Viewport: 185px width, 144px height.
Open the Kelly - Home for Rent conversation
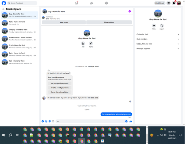tap(20, 23)
